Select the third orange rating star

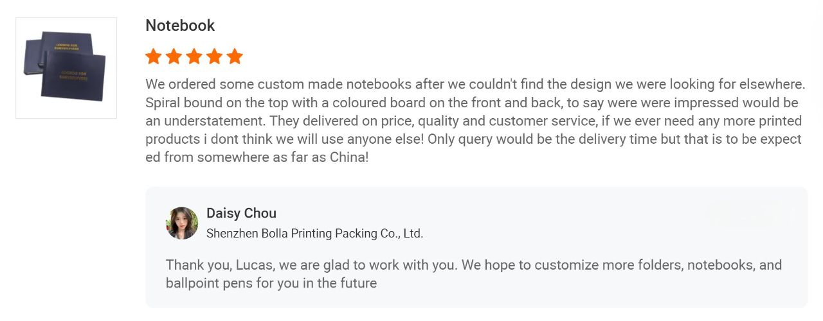tap(194, 56)
